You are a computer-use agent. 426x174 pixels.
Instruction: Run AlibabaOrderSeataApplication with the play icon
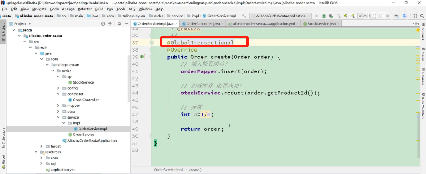tap(317, 16)
